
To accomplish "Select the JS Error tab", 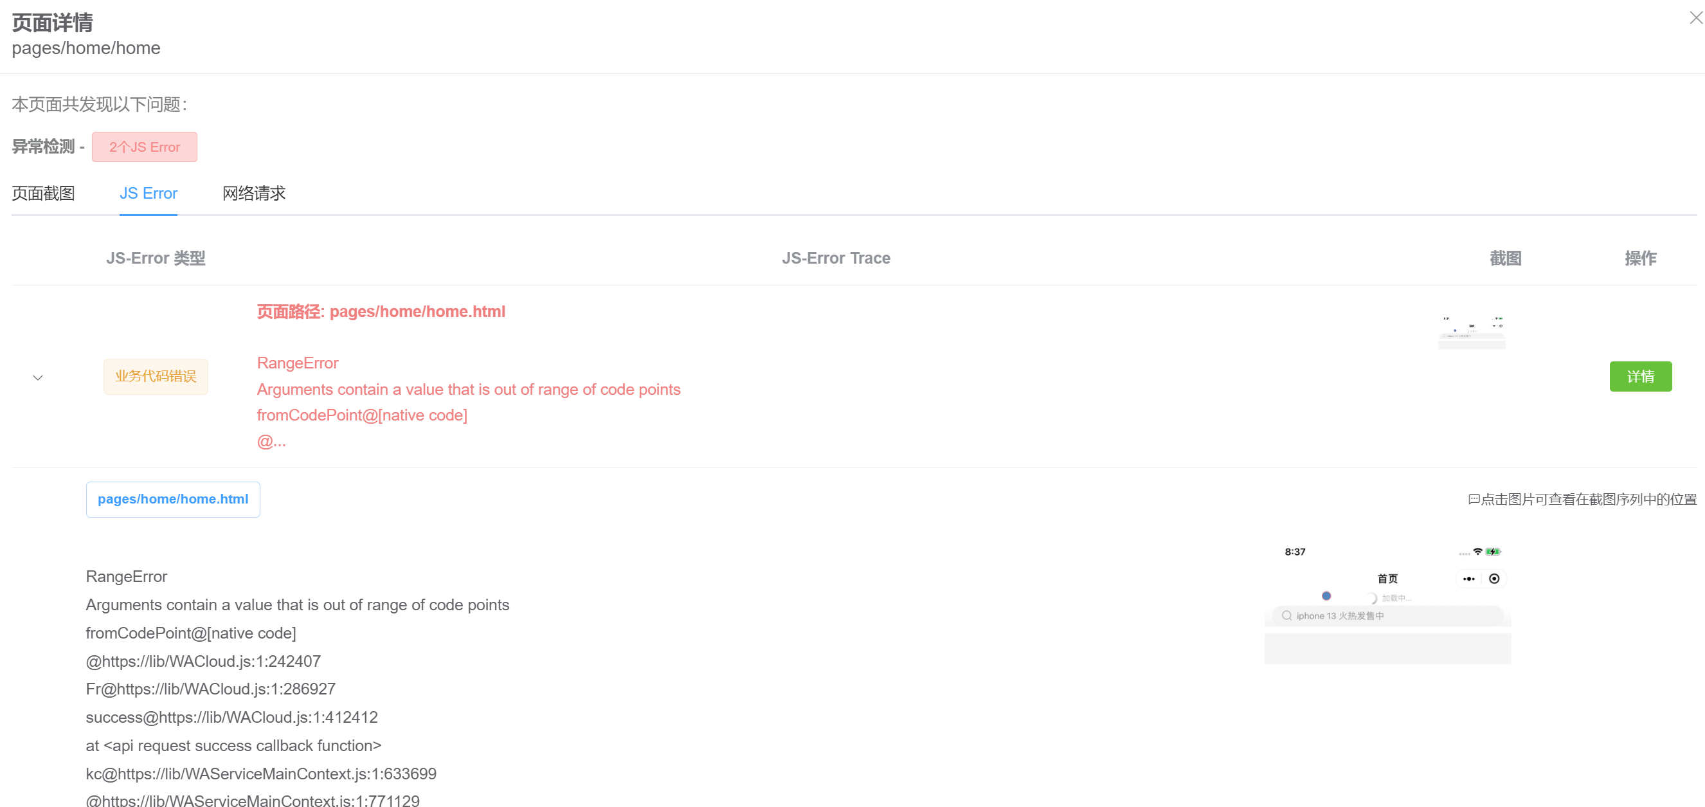I will pyautogui.click(x=149, y=194).
